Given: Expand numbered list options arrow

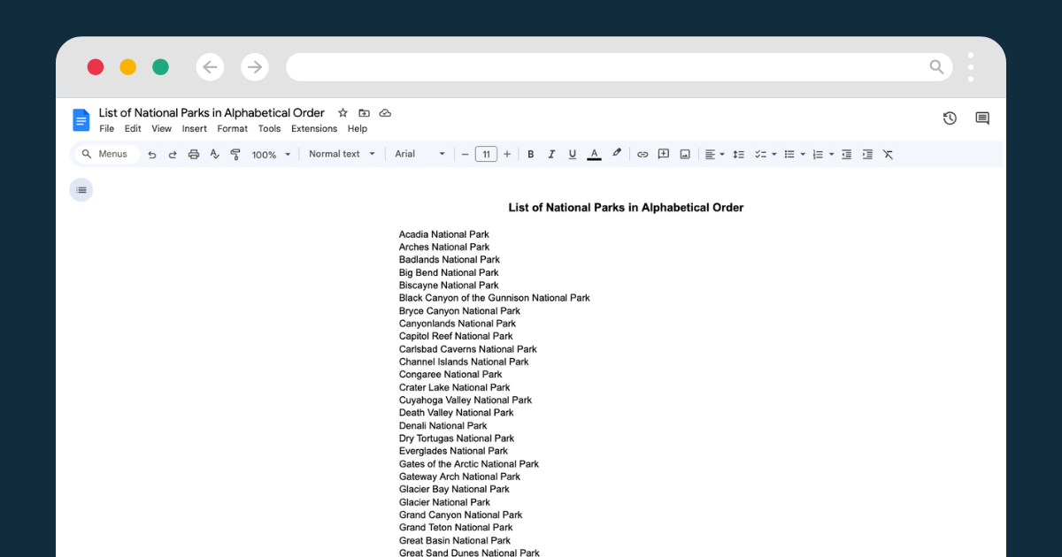Looking at the screenshot, I should [x=832, y=155].
